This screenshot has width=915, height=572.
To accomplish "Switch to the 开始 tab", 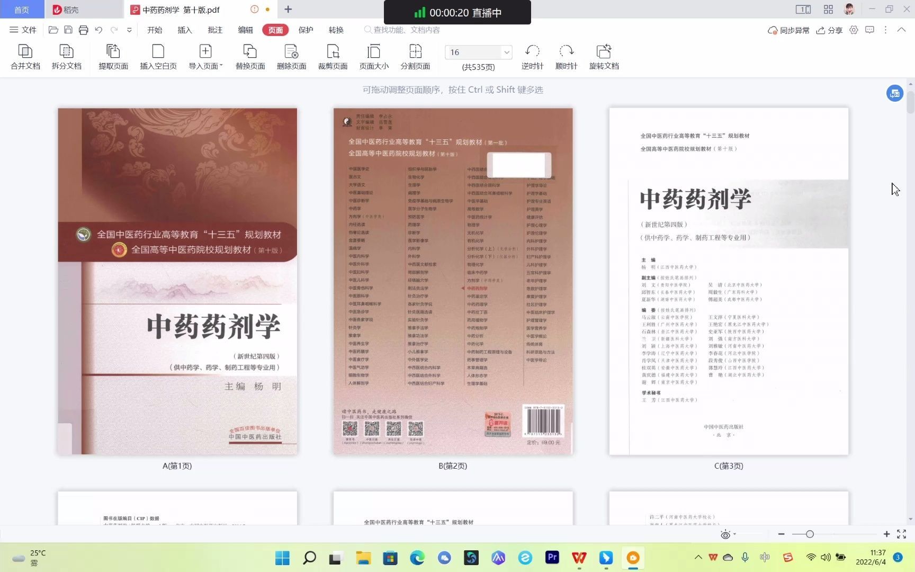I will pyautogui.click(x=155, y=30).
